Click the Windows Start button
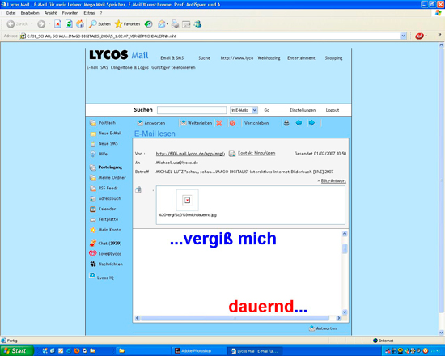This screenshot has height=356, width=445. (17, 350)
